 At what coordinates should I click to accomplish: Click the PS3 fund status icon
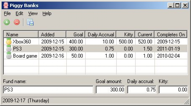tap(9, 49)
